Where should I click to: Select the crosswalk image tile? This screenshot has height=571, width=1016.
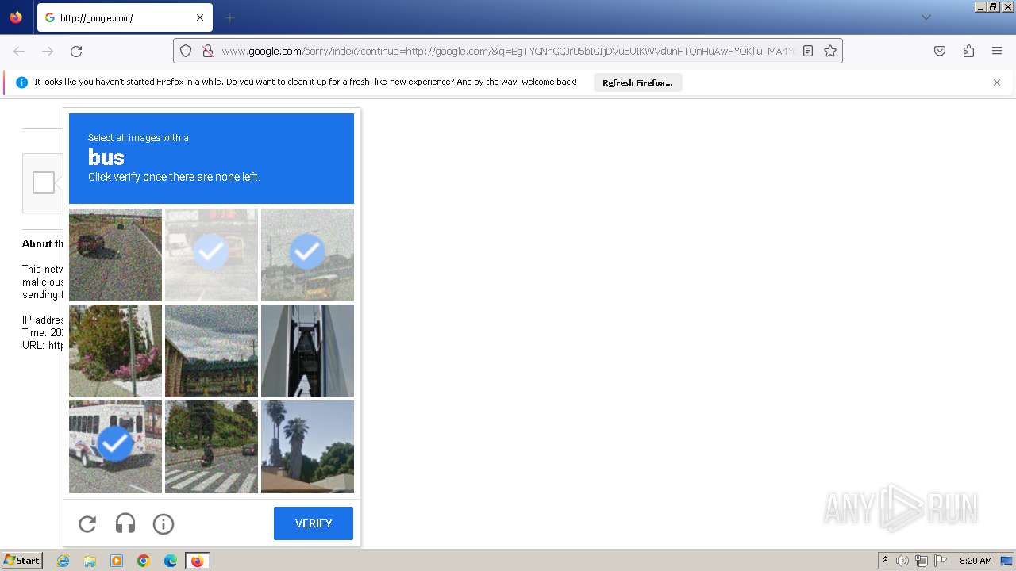pos(211,446)
